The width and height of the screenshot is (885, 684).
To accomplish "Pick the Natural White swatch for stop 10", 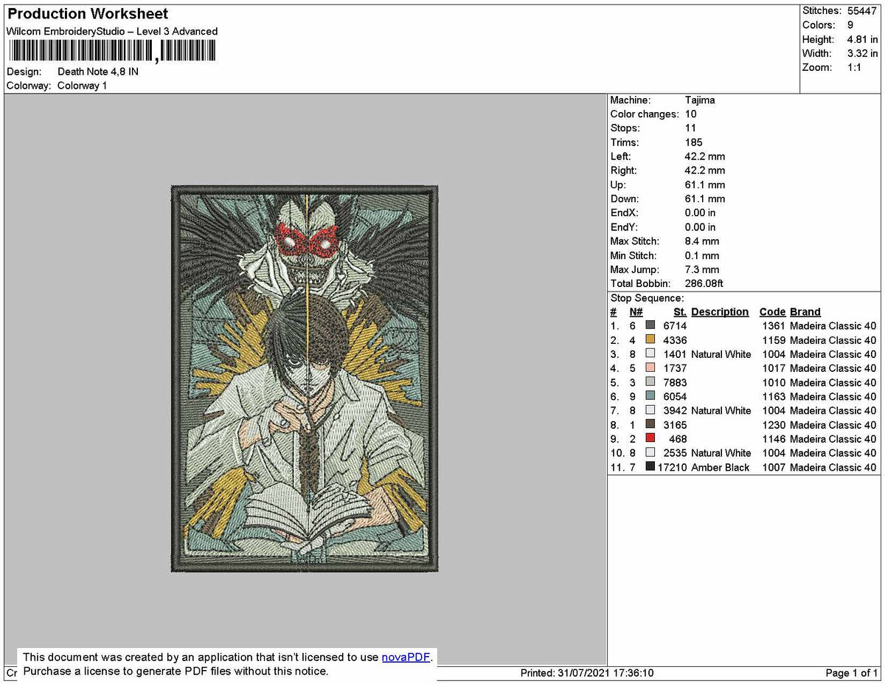I will 651,452.
